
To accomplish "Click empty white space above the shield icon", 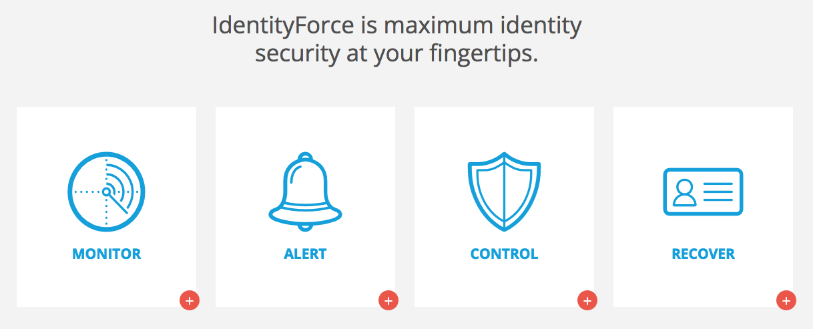I will point(504,129).
